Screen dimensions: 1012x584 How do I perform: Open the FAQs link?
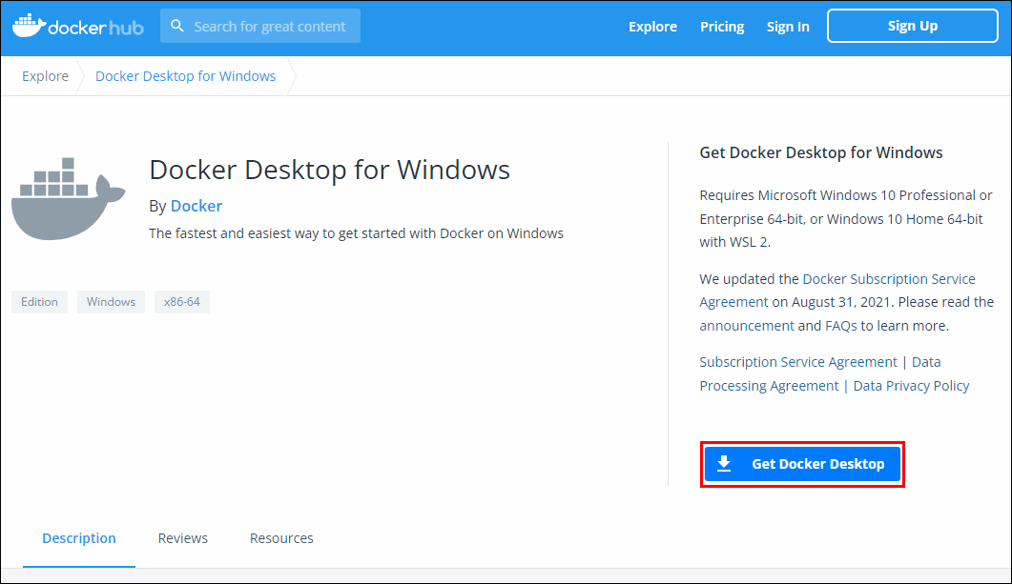tap(841, 326)
